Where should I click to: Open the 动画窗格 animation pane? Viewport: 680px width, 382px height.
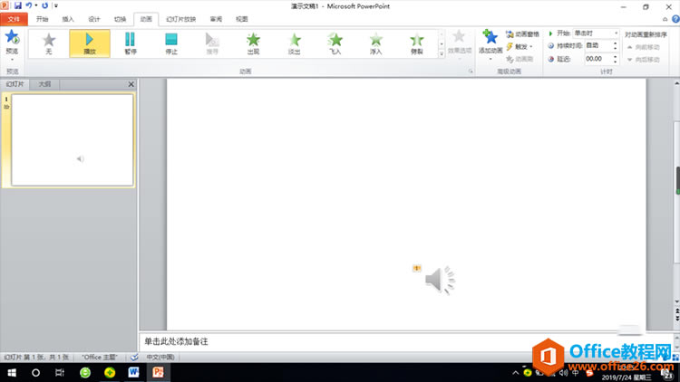pyautogui.click(x=523, y=33)
